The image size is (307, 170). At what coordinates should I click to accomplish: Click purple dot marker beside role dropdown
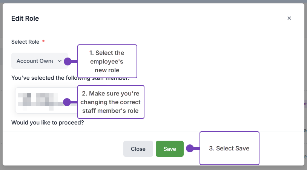coord(68,61)
